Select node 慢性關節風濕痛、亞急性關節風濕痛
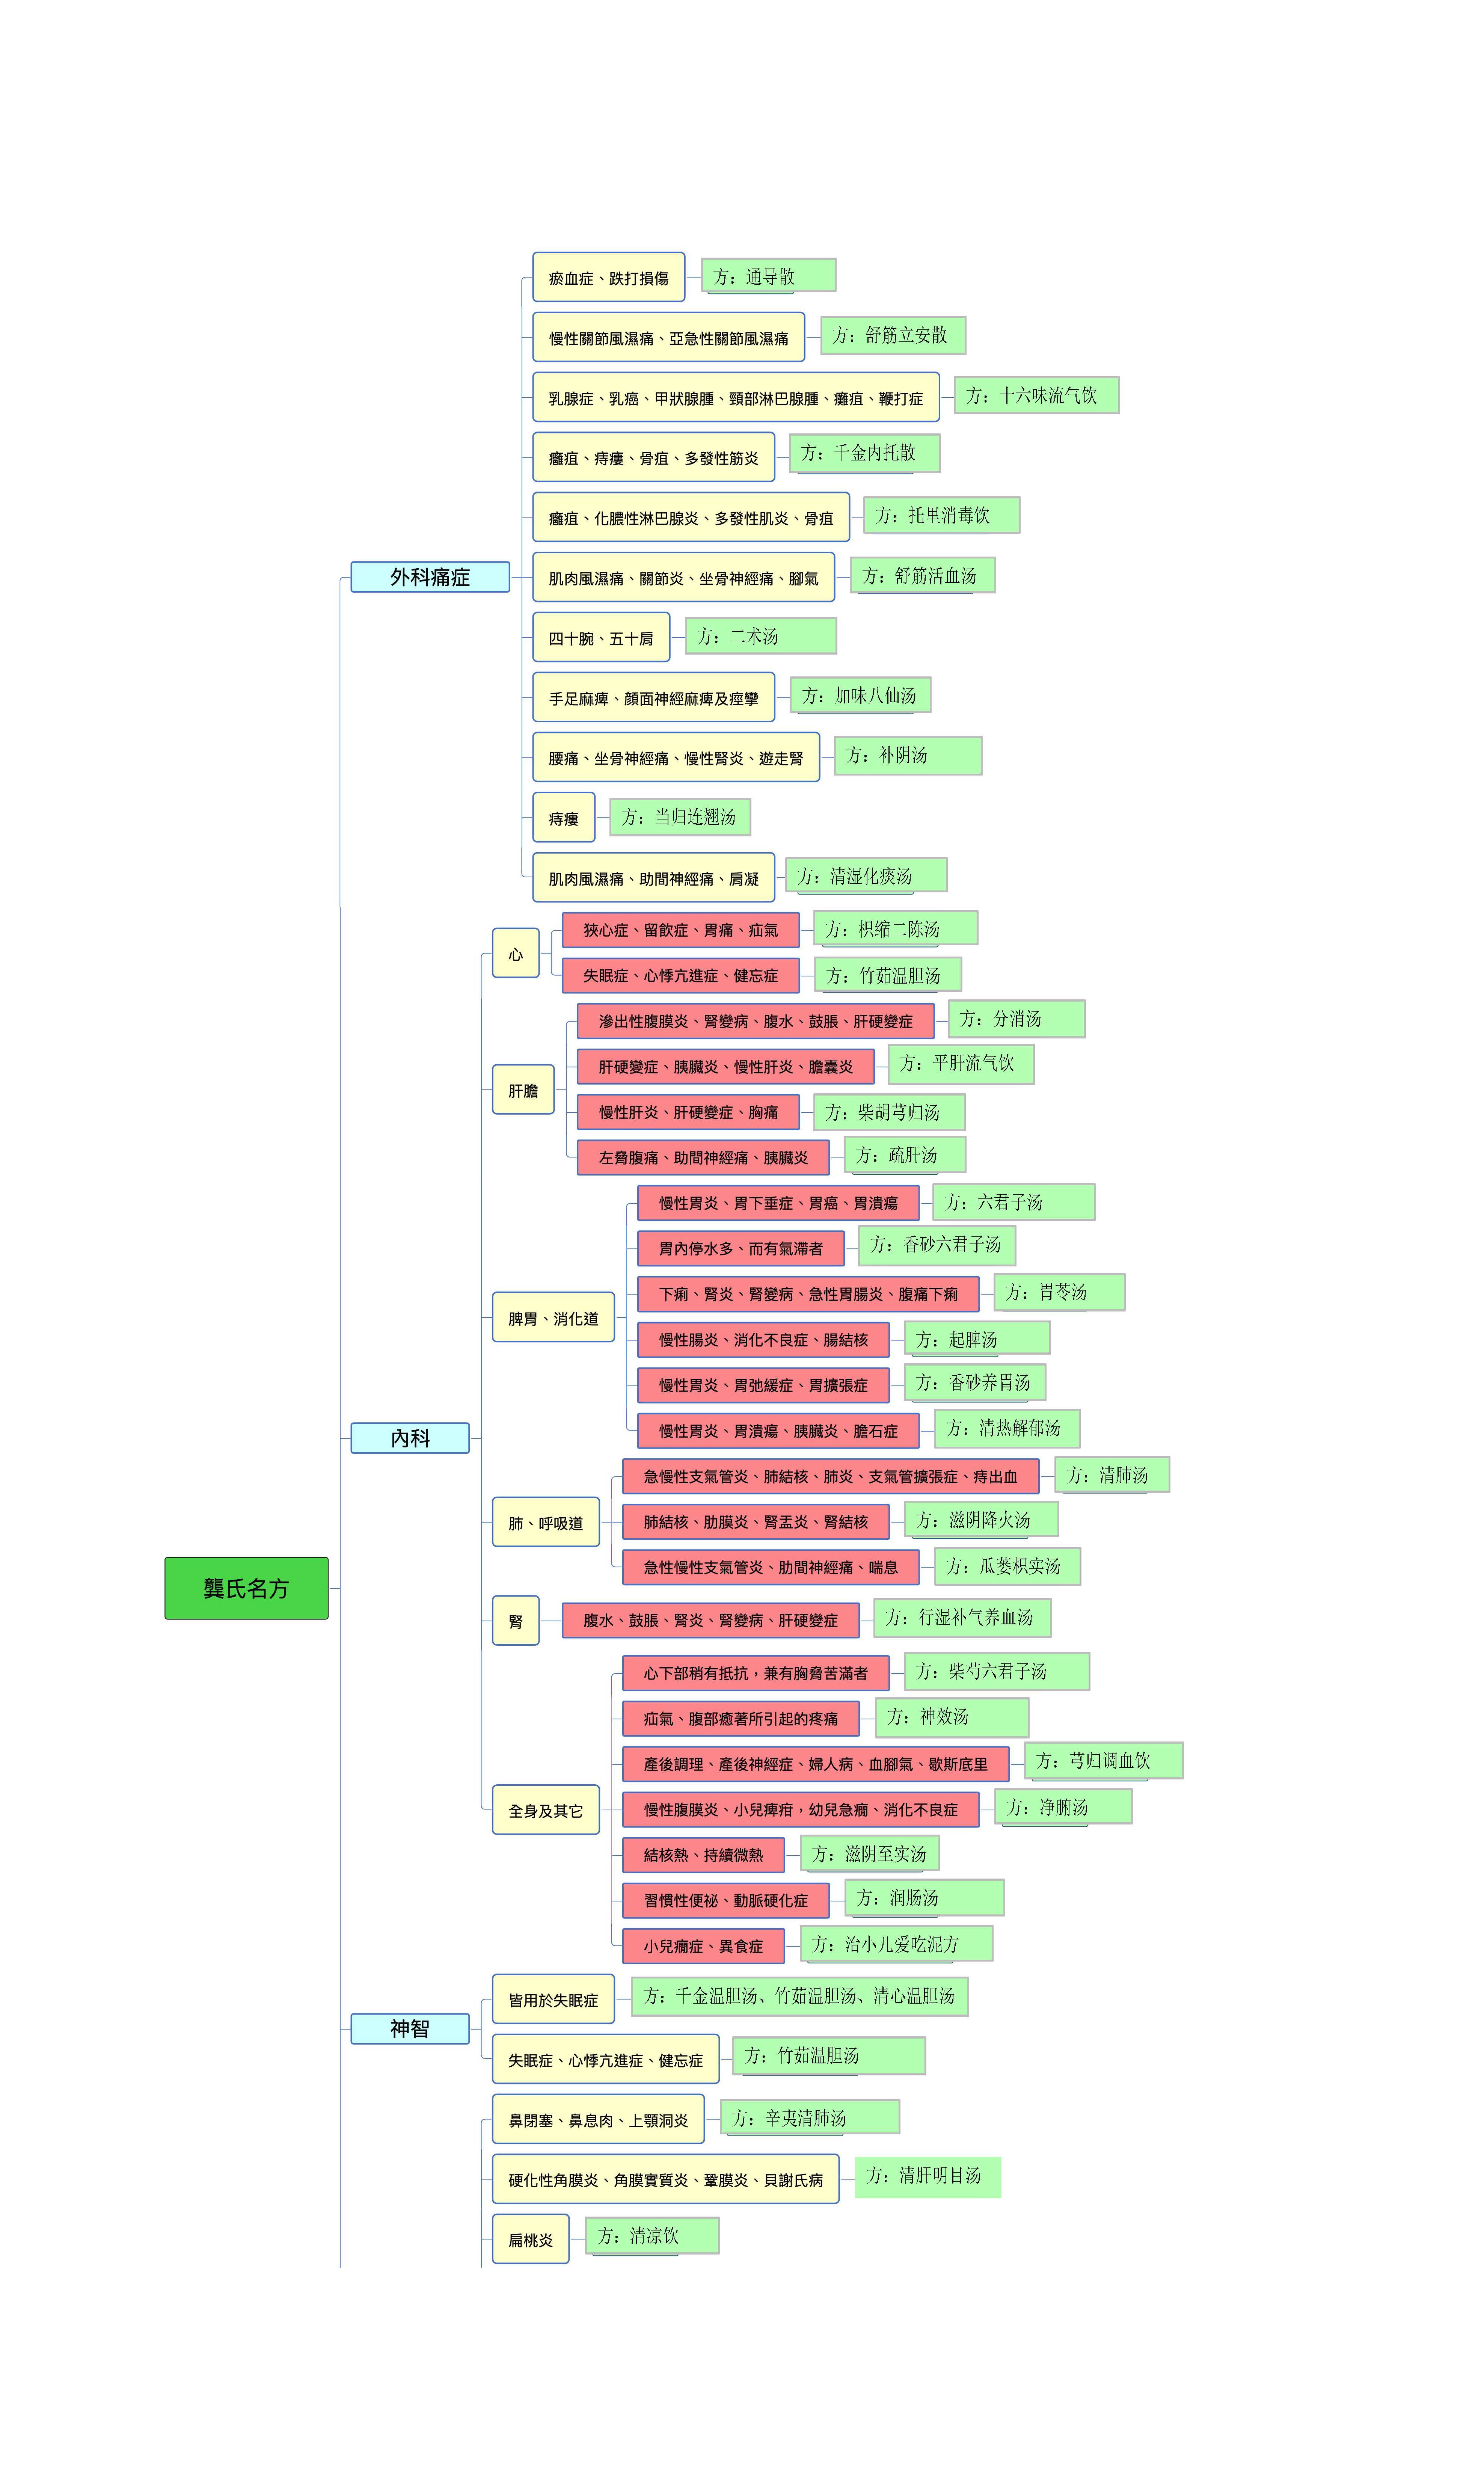Viewport: 1484px width, 2490px height. (669, 337)
